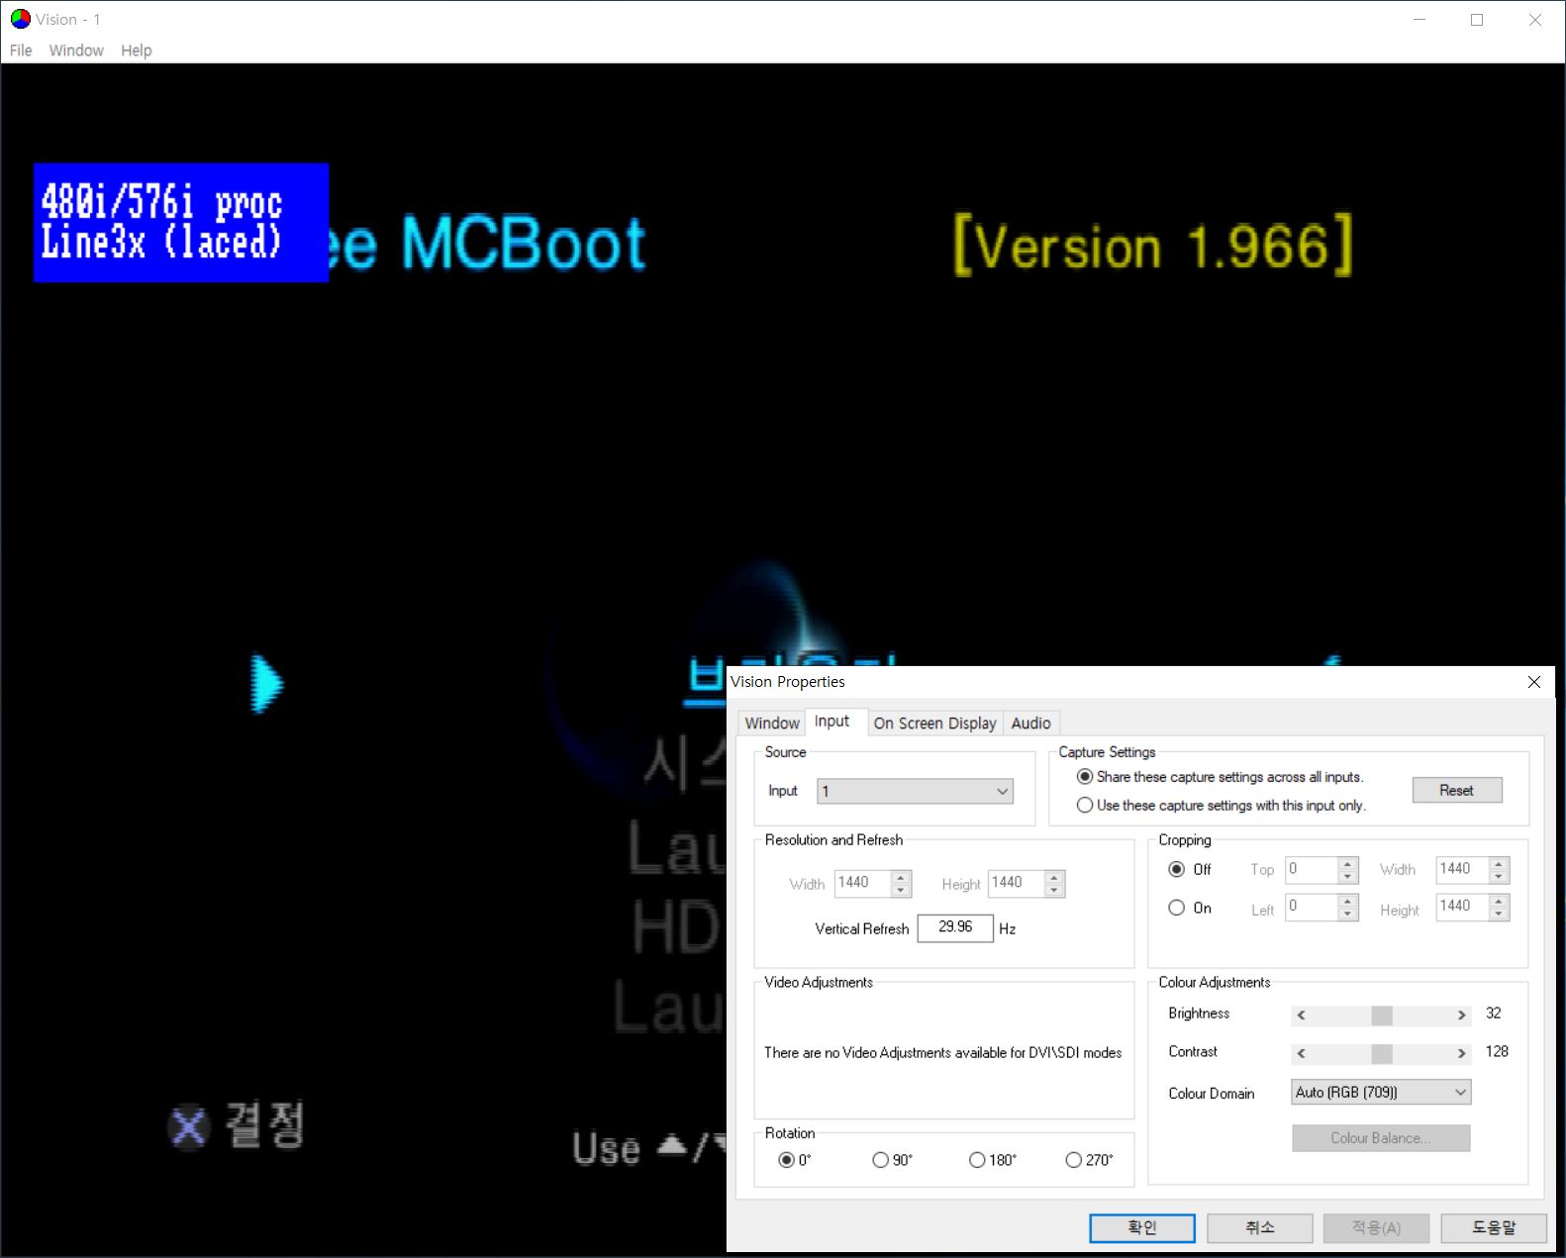Decrease resolution Width with down arrow
Image resolution: width=1566 pixels, height=1258 pixels.
(x=901, y=890)
